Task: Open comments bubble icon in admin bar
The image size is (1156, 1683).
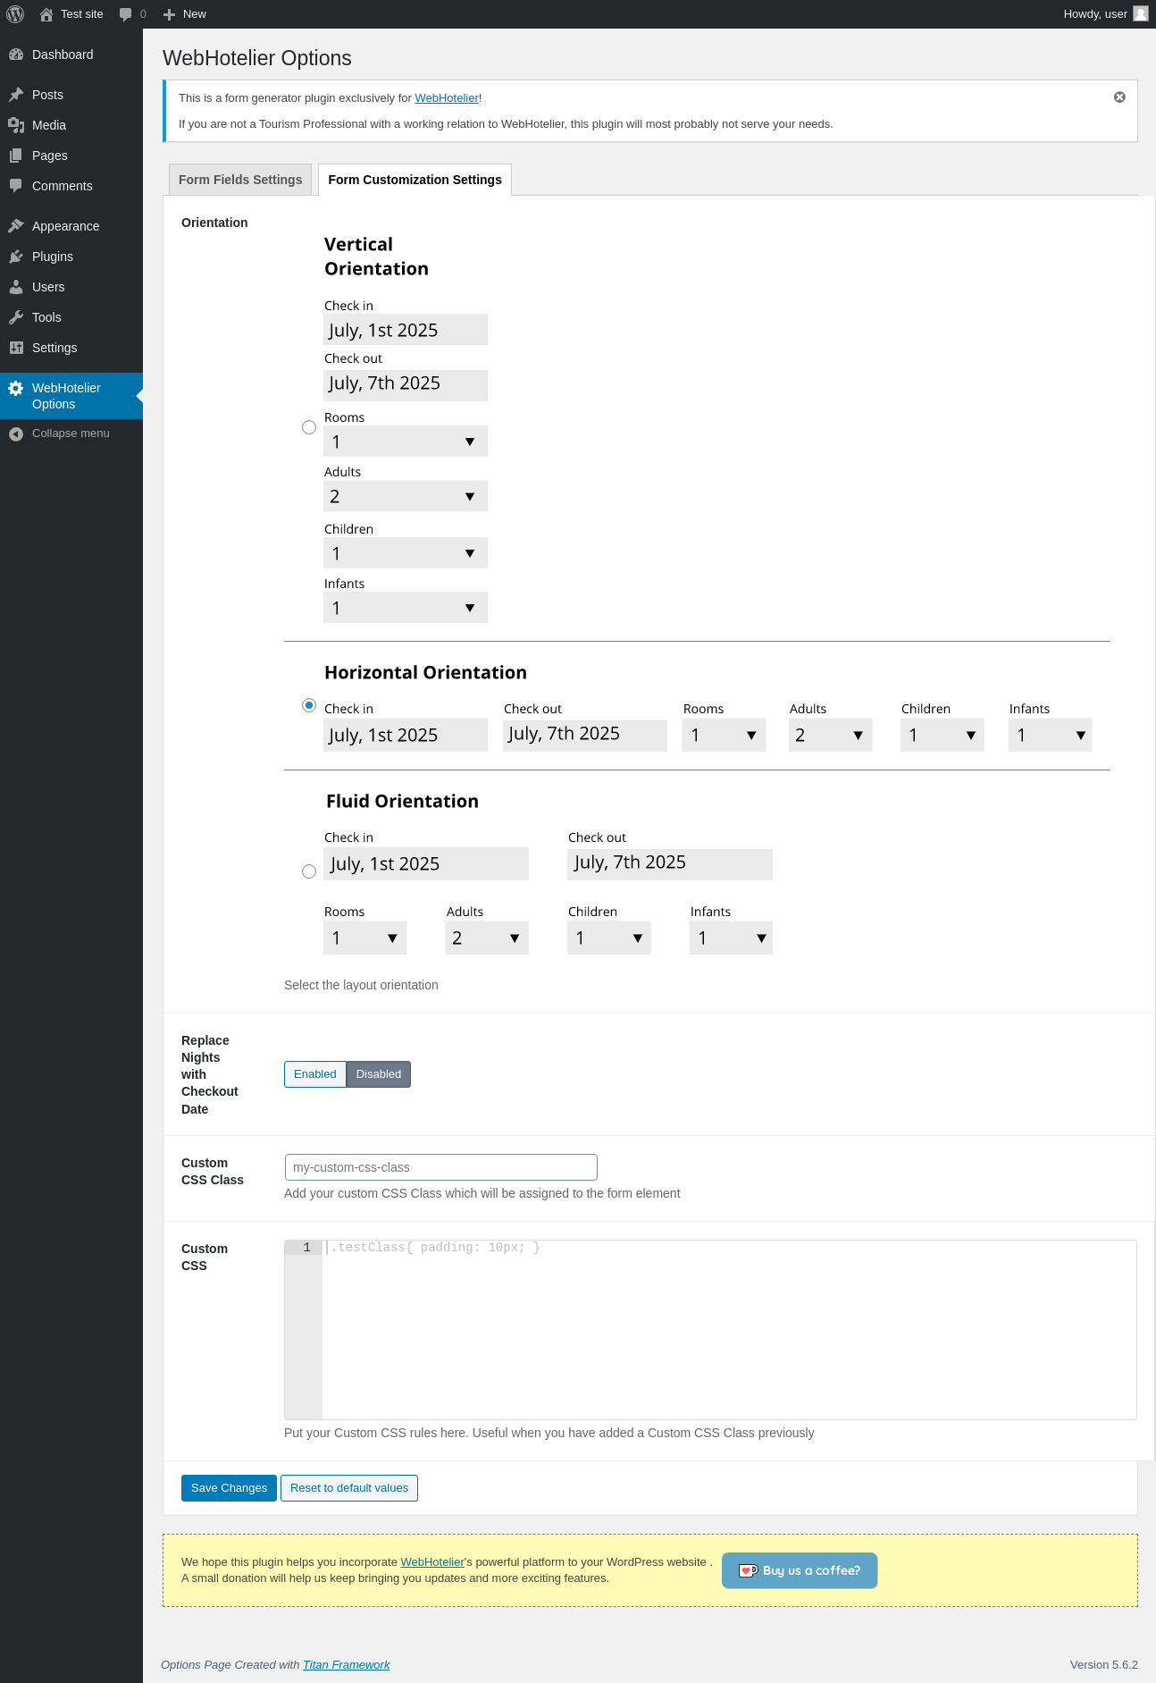Action: point(126,14)
